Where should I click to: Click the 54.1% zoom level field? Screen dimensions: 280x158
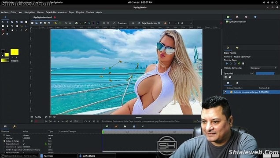(38, 117)
